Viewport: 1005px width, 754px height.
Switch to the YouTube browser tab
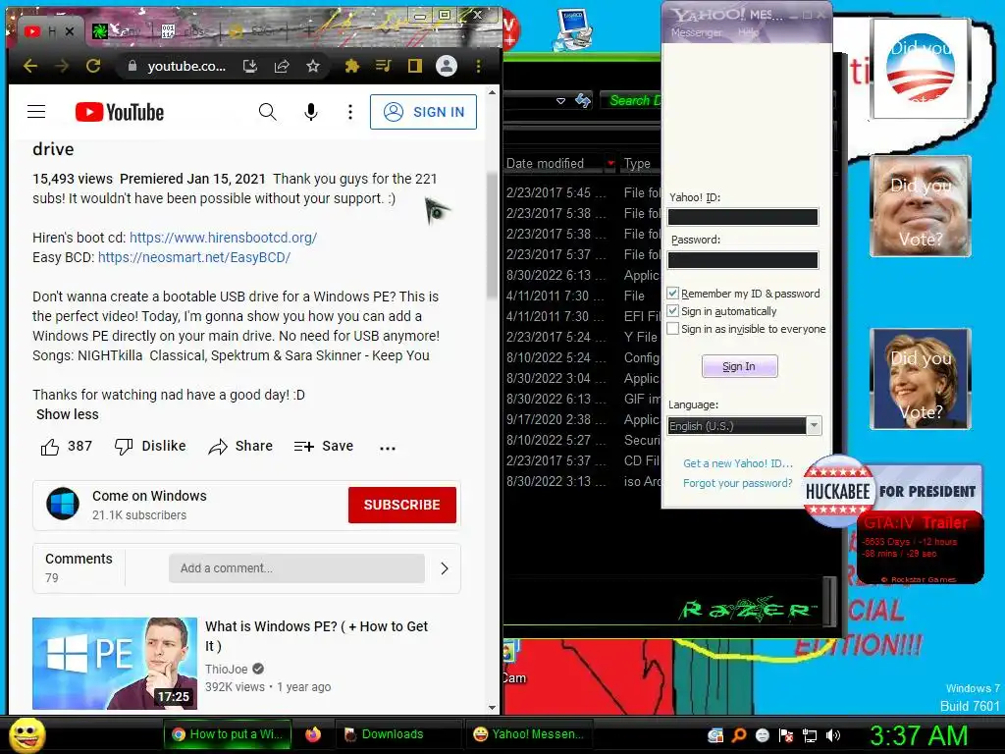49,30
